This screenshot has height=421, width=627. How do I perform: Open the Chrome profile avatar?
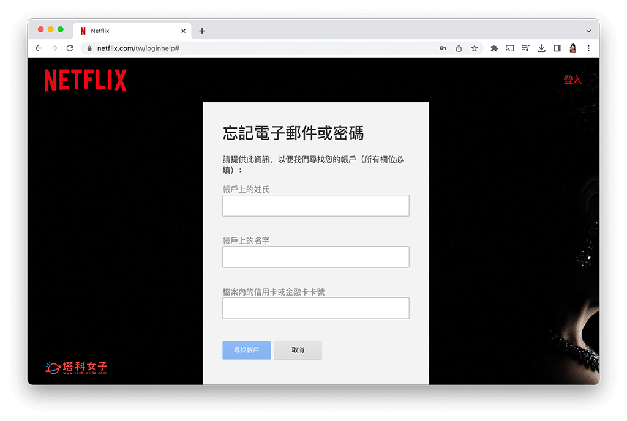click(573, 48)
